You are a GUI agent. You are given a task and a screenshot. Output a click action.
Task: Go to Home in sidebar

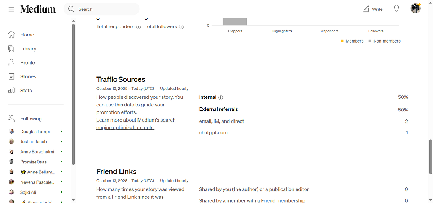pos(27,35)
